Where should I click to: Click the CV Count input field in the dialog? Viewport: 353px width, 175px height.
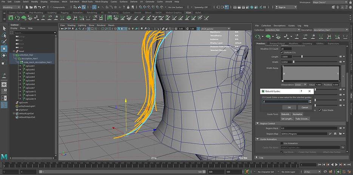(285, 101)
